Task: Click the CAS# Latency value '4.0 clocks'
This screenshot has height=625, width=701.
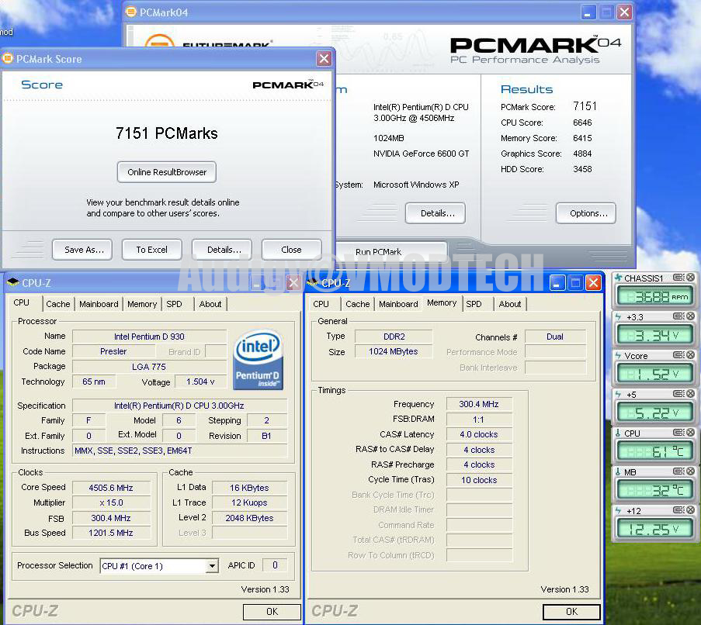Action: [479, 434]
